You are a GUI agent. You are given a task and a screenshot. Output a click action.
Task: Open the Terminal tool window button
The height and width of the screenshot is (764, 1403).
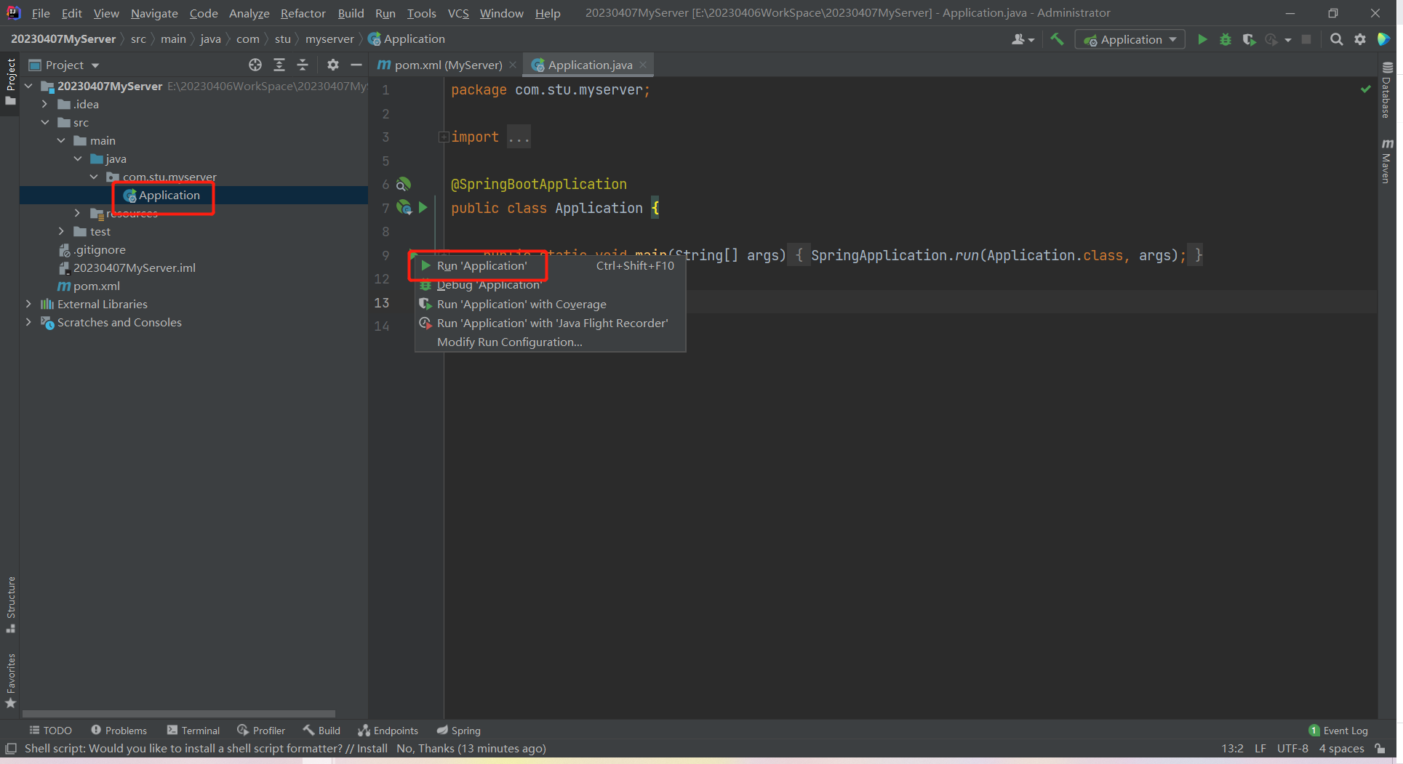tap(193, 730)
